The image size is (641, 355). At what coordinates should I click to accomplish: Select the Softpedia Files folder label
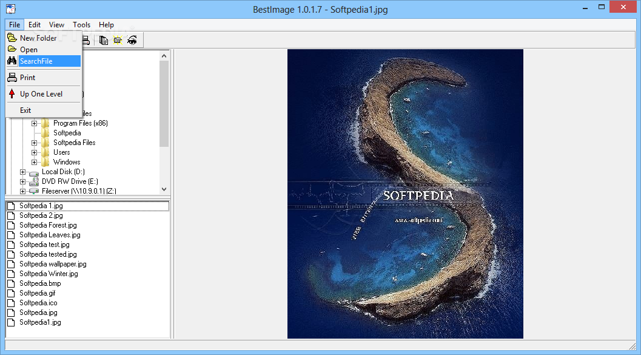pos(75,143)
